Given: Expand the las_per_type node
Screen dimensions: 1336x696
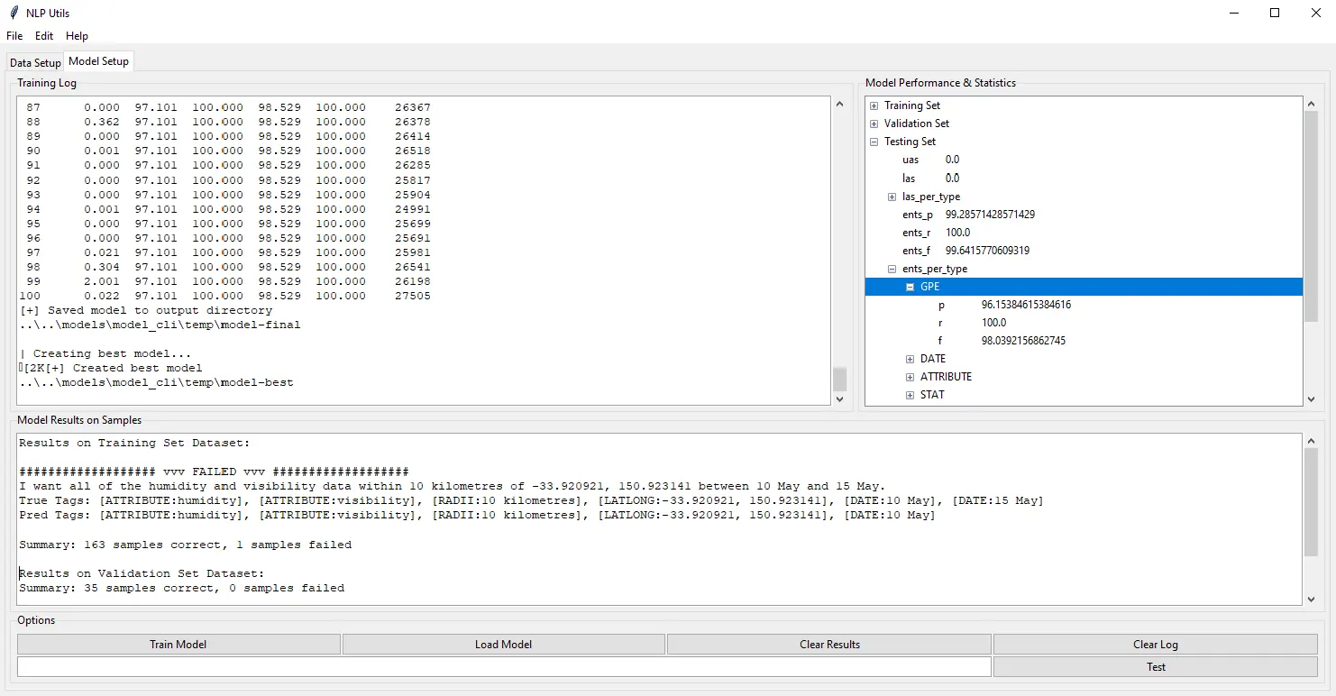Looking at the screenshot, I should [892, 197].
